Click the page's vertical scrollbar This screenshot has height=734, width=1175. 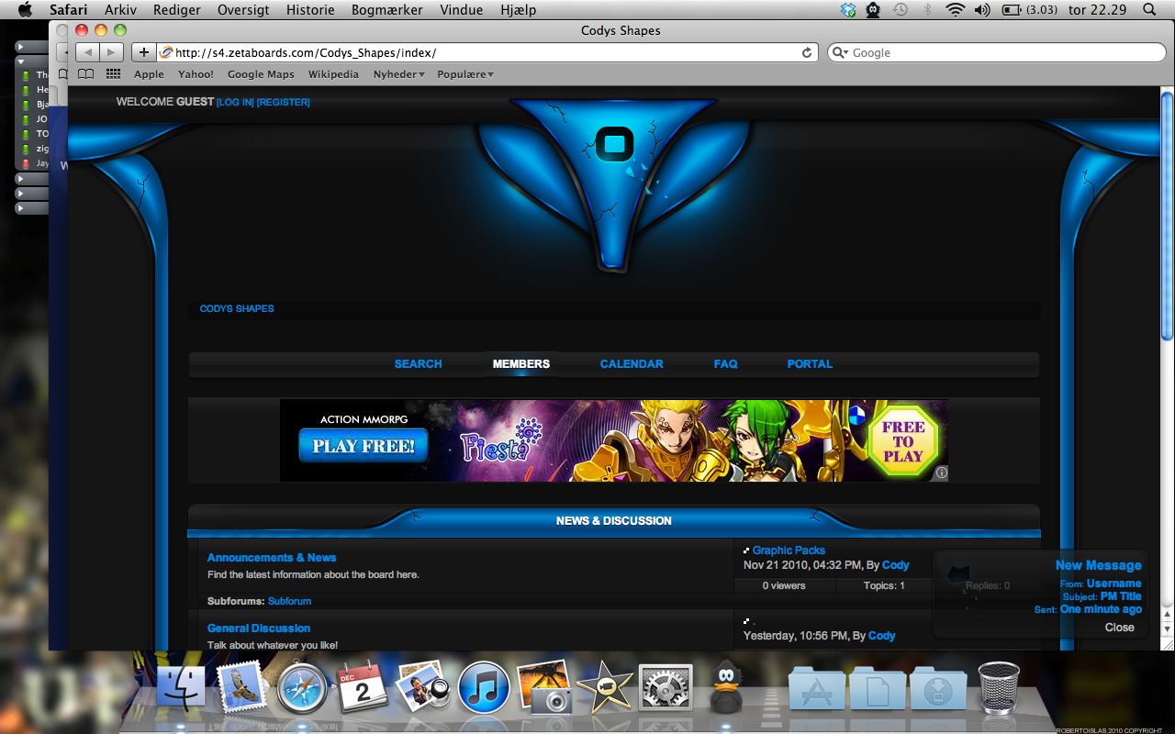pyautogui.click(x=1167, y=216)
